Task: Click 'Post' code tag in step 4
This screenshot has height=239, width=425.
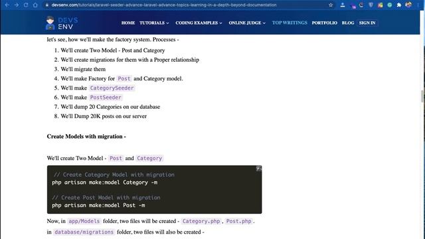Action: [124, 78]
